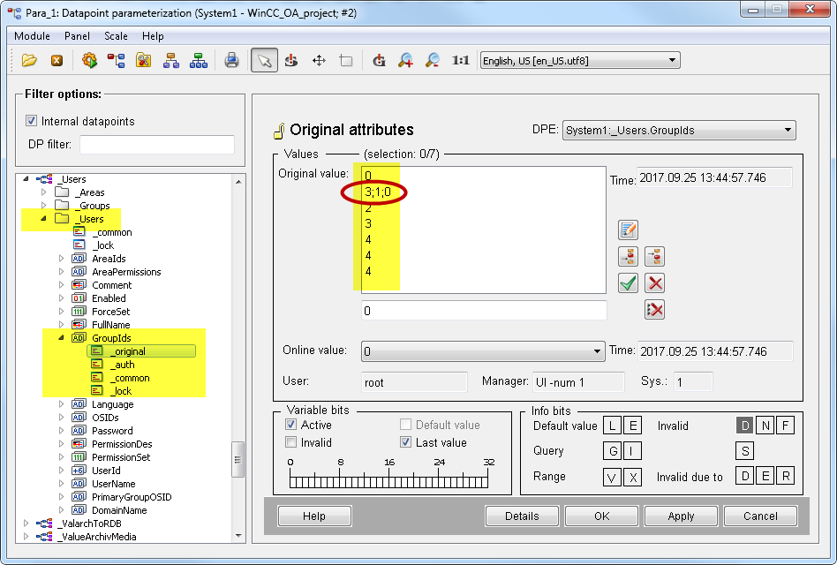Click the open folder toolbar icon
Screen dimensions: 837x565
[30, 61]
